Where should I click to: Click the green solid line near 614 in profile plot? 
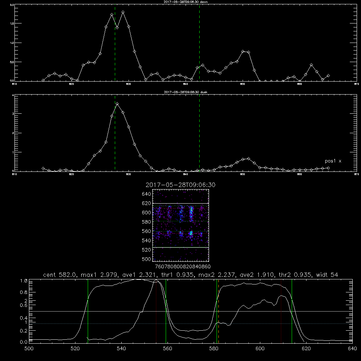pyautogui.click(x=292, y=311)
